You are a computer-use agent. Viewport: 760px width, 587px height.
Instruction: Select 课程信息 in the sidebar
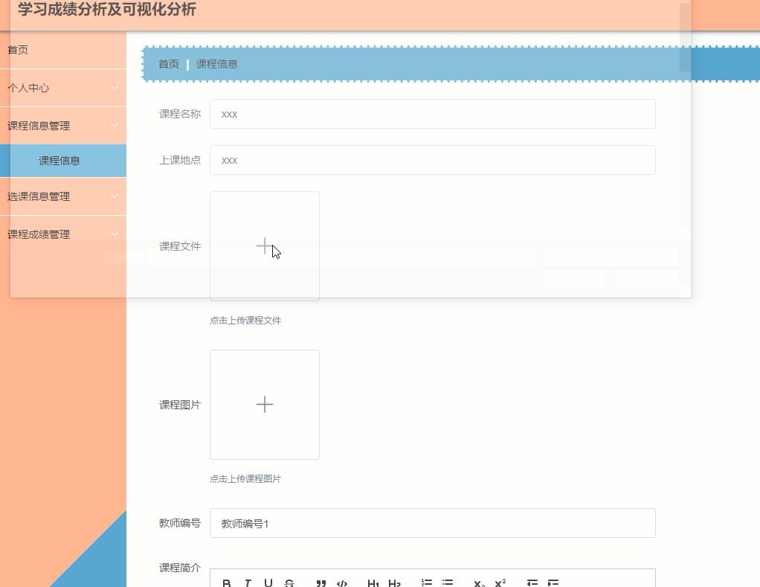point(59,160)
